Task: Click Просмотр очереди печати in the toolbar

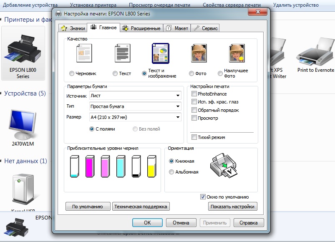Action: [159, 5]
